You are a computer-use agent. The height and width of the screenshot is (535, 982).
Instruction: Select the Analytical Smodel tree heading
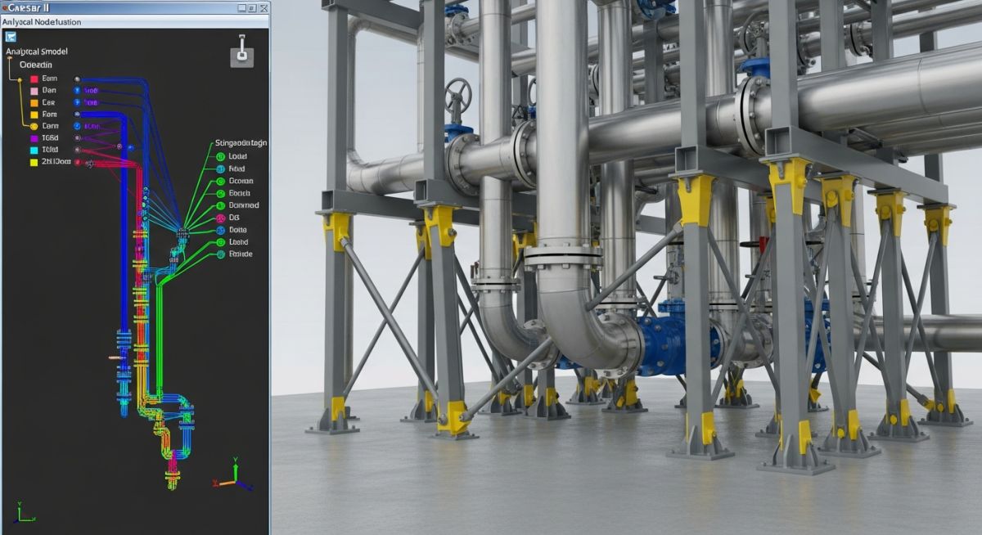pyautogui.click(x=37, y=52)
